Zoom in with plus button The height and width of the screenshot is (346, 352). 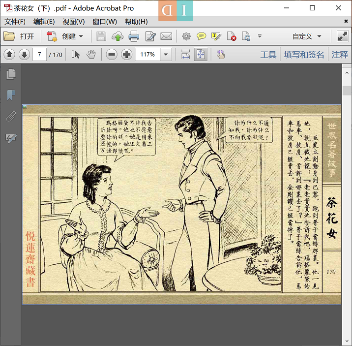(x=127, y=54)
